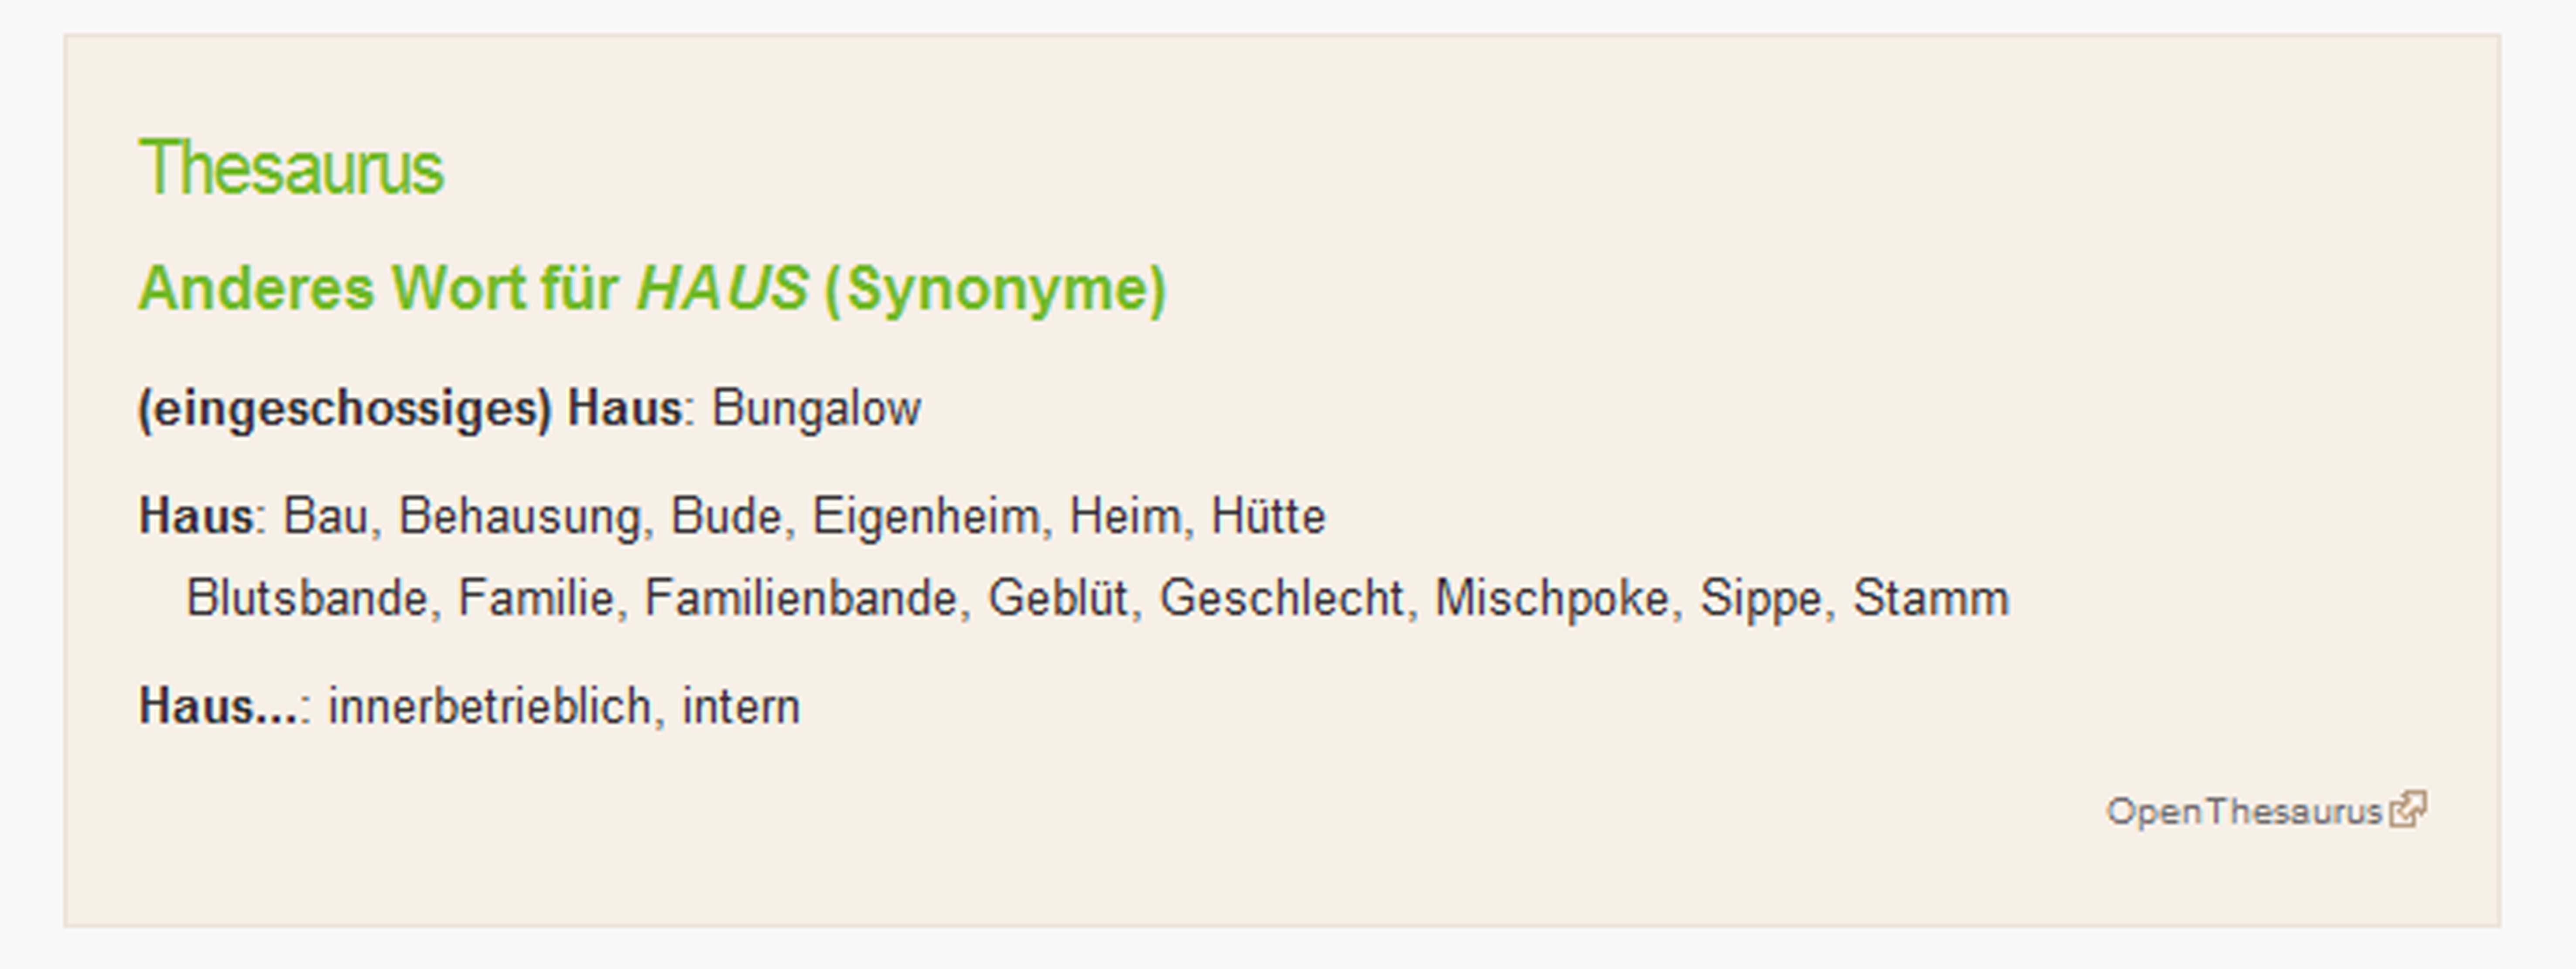Screen dimensions: 2576x969
Task: Click the synonym Hütte
Action: (x=1268, y=516)
